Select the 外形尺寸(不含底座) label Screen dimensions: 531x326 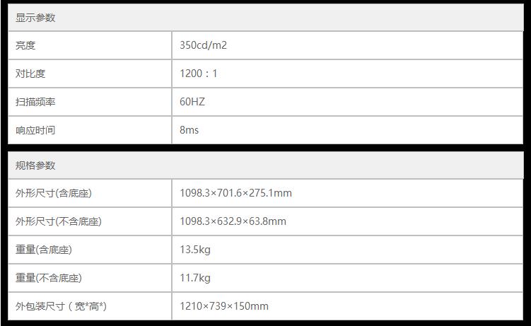(59, 221)
